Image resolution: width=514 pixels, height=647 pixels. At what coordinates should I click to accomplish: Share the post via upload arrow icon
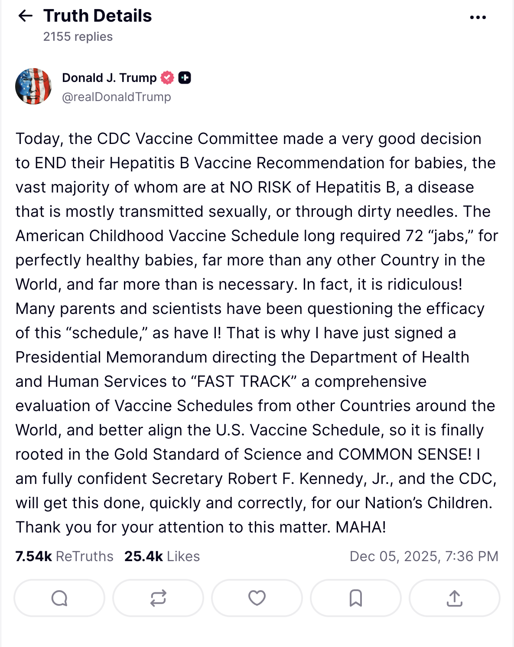click(x=454, y=598)
